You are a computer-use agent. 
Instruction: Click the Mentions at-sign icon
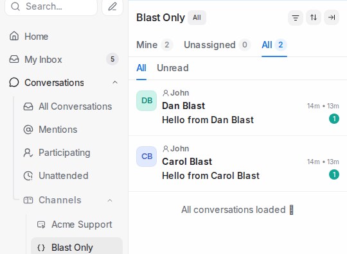coord(28,130)
